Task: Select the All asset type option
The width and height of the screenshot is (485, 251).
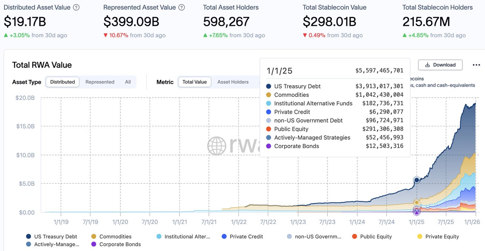Action: pyautogui.click(x=128, y=82)
